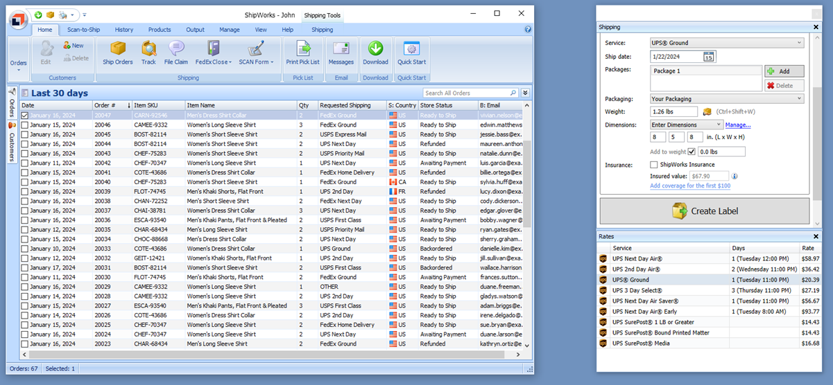Click the weigh scale icon next to weight
This screenshot has height=385, width=833.
tap(707, 111)
